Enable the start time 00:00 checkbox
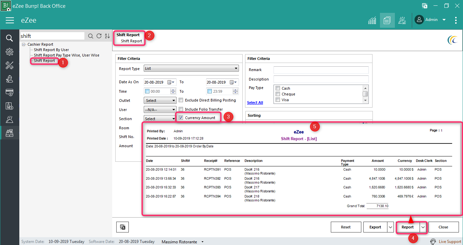Viewport: 463px width, 245px height. pyautogui.click(x=147, y=91)
